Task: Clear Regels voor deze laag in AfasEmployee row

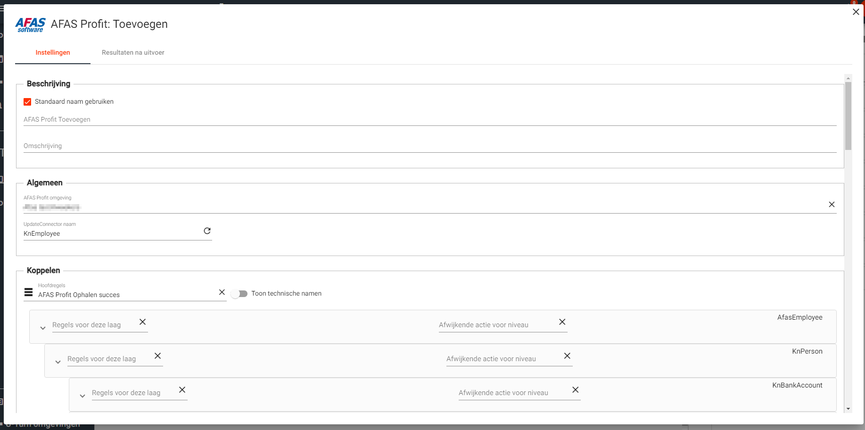Action: 142,322
